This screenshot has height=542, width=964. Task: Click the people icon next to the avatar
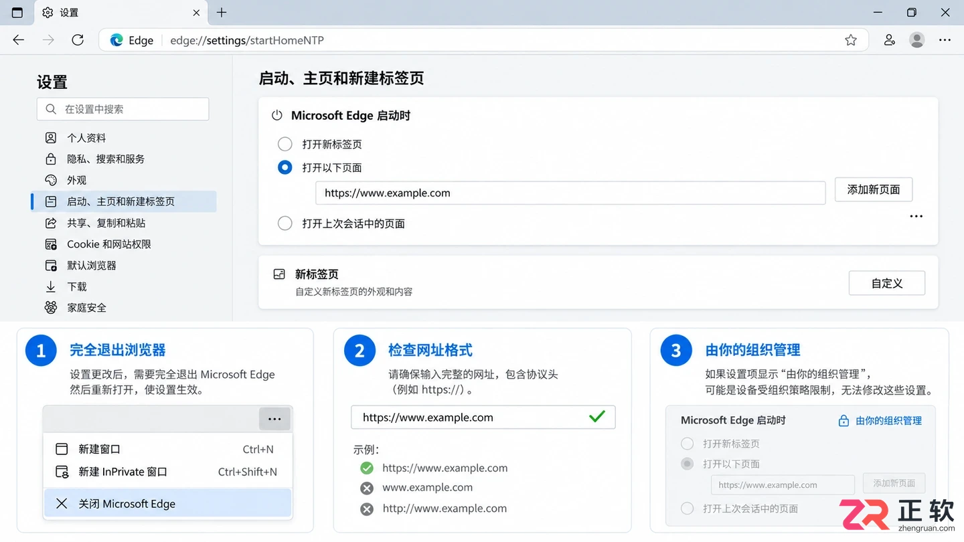click(889, 40)
